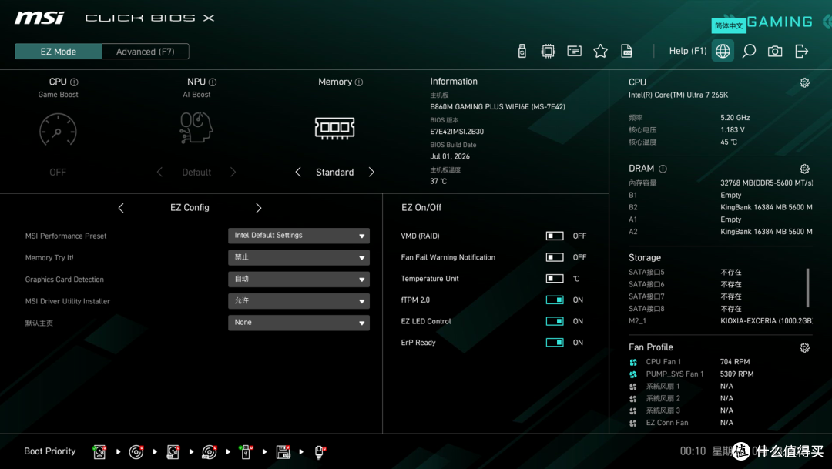This screenshot has width=832, height=469.
Task: Click info circle next to DRAM heading
Action: click(x=663, y=169)
